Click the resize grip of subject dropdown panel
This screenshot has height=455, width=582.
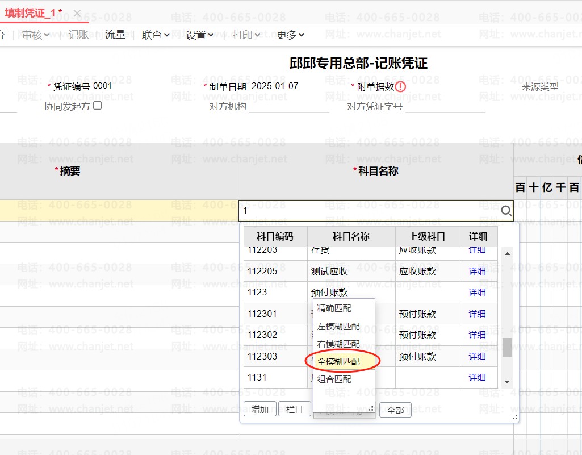[x=515, y=418]
